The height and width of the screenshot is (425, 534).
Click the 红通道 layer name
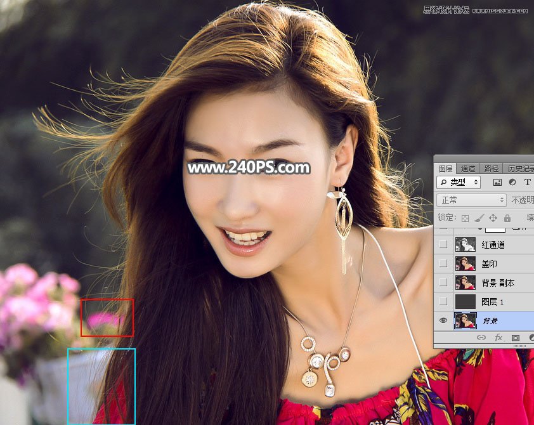493,245
